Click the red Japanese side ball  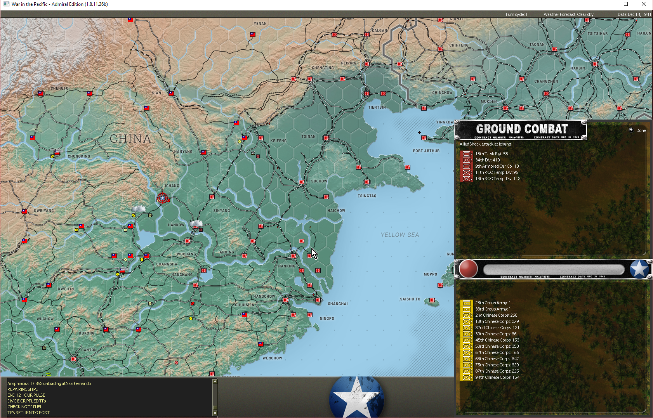click(x=468, y=269)
